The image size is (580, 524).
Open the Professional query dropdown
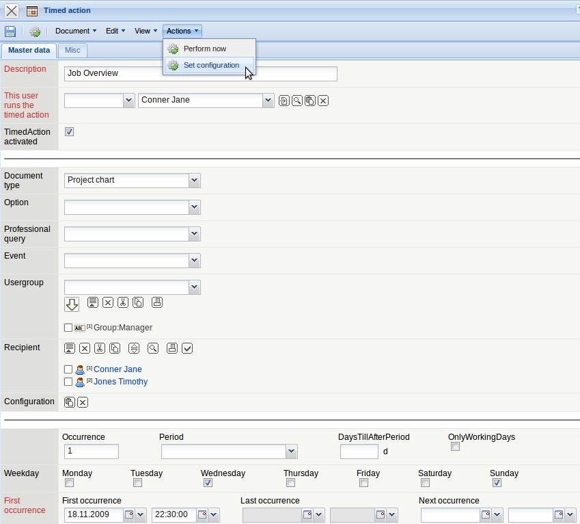point(195,234)
